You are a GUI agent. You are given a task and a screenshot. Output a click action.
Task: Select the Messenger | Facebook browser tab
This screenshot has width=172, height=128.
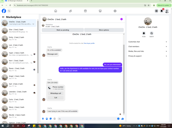click(16, 1)
